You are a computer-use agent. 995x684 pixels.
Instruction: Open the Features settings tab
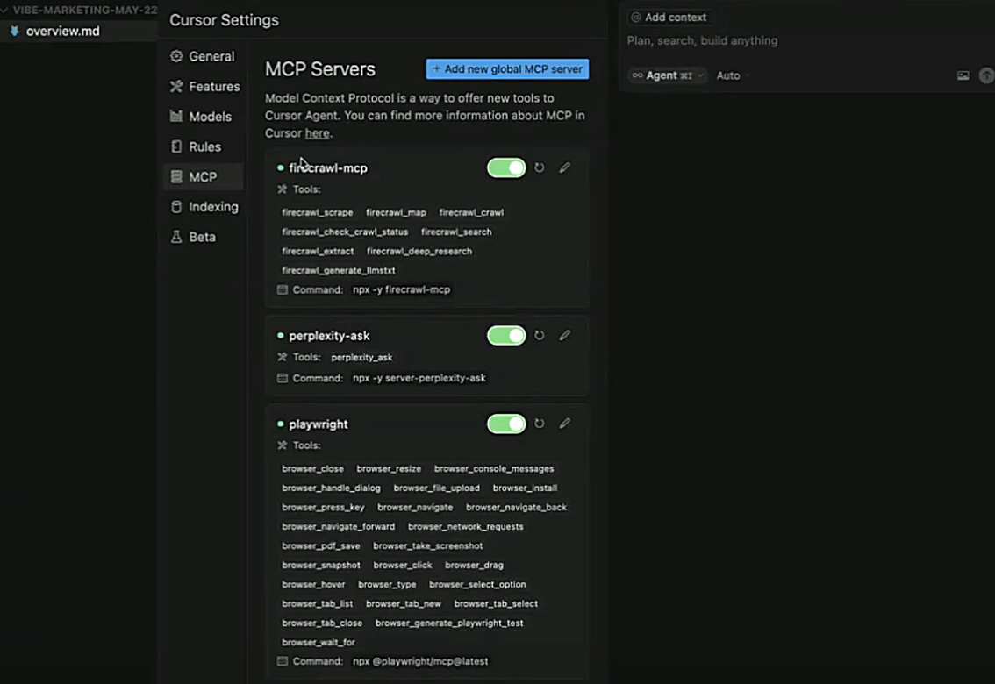coord(204,86)
